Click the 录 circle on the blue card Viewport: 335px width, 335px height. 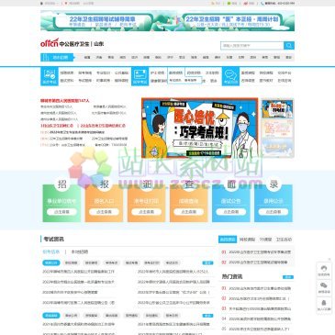(x=274, y=184)
